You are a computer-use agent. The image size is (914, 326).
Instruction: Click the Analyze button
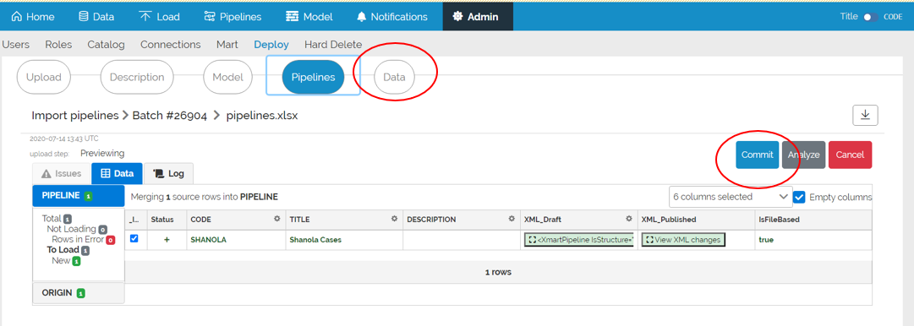804,155
